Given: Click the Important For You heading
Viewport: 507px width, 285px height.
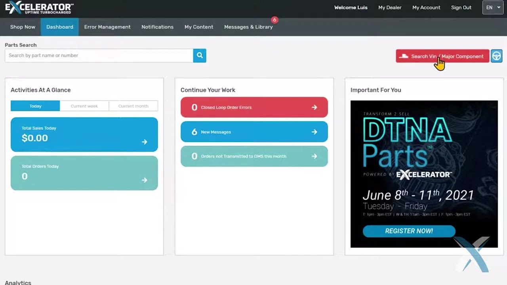Looking at the screenshot, I should [376, 90].
